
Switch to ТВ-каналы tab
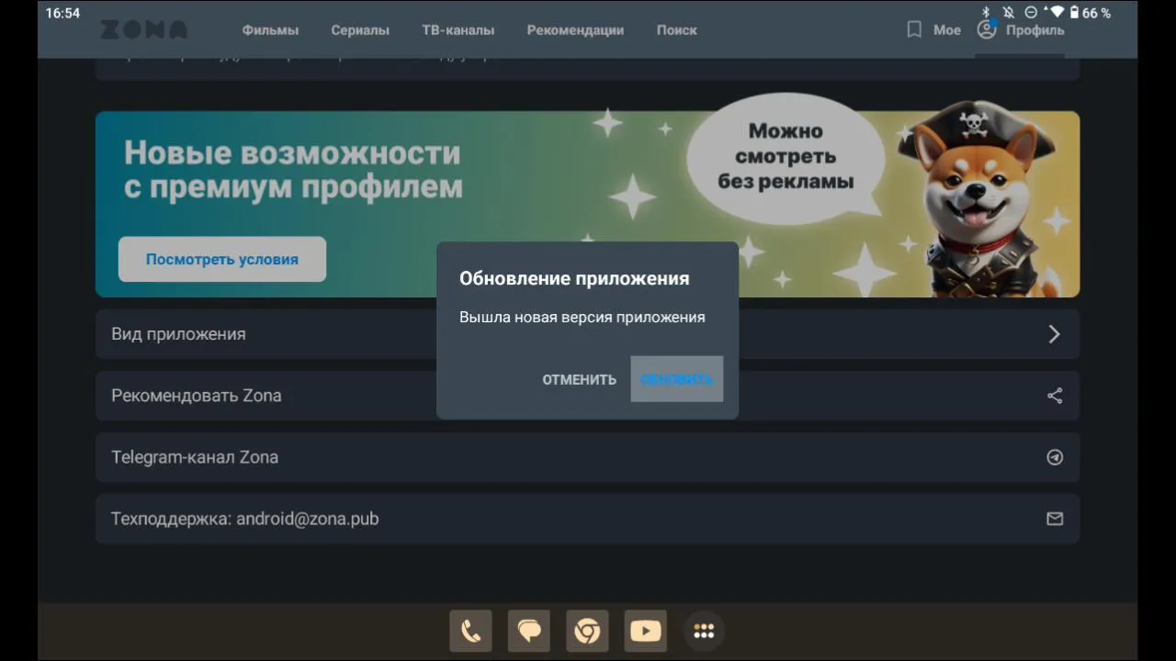458,30
